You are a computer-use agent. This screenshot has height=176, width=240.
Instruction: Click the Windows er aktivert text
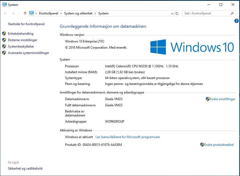tap(79, 137)
